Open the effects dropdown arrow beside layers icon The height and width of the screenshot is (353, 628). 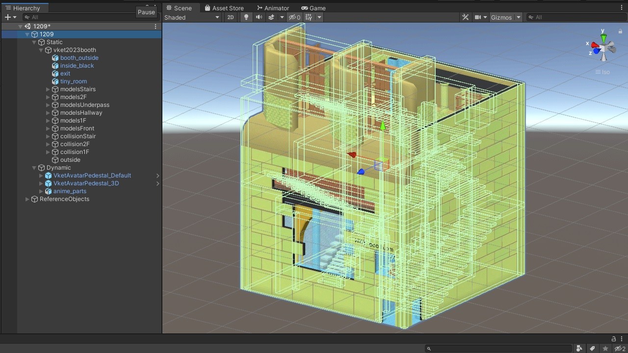coord(282,17)
